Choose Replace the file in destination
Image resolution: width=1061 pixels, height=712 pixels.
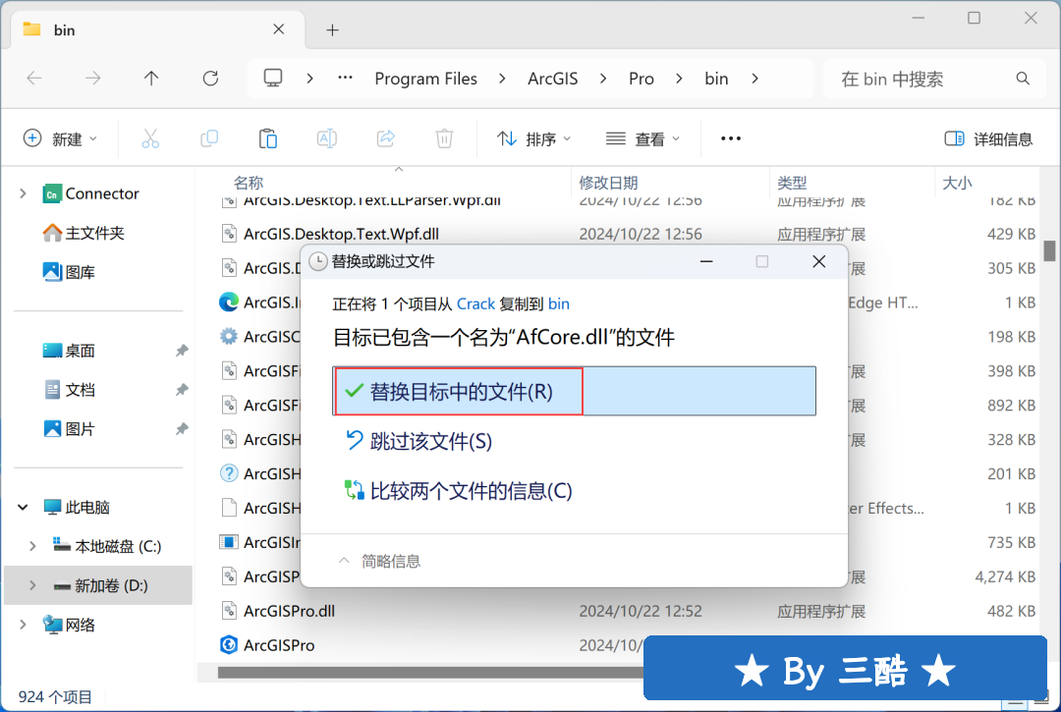pos(574,392)
